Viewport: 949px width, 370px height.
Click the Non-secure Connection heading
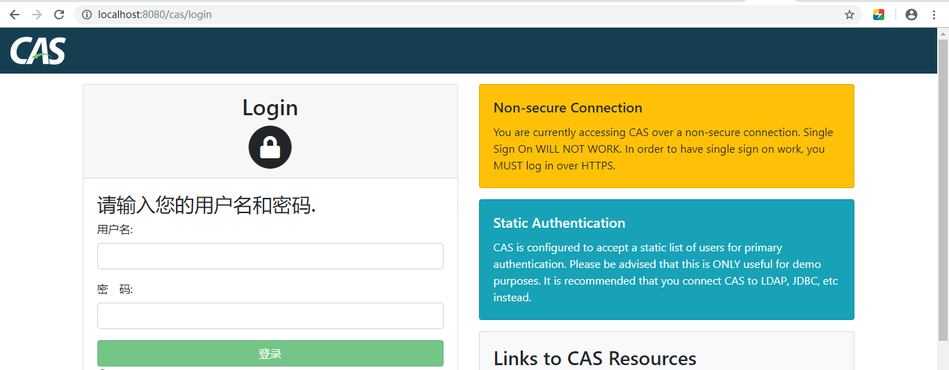point(568,108)
